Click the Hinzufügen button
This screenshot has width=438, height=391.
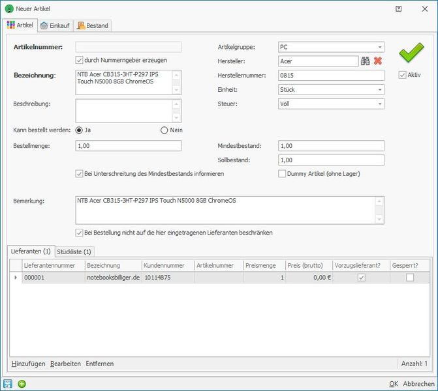tap(29, 363)
